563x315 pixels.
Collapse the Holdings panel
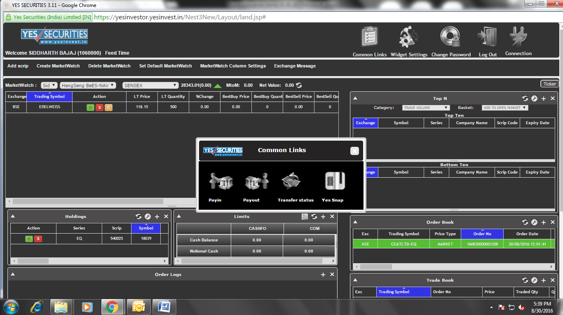point(12,217)
